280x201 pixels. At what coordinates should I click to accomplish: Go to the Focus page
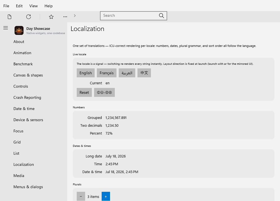[18, 131]
